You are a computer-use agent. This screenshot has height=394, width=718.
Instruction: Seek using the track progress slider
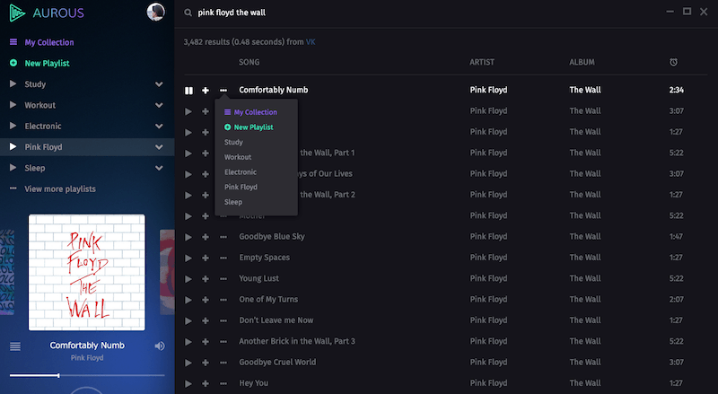87,376
